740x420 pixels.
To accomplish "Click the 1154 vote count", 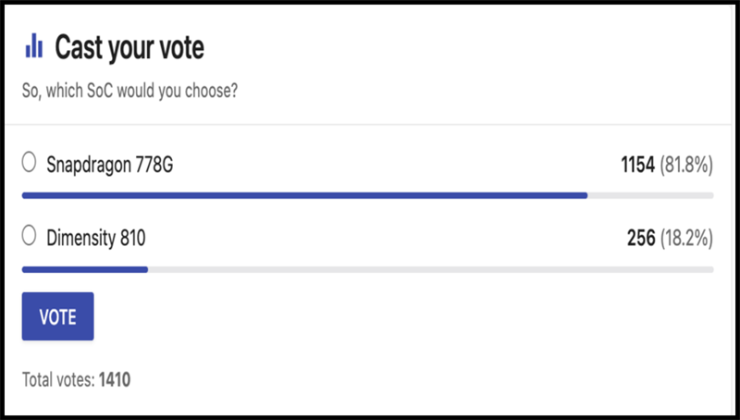I will (636, 165).
